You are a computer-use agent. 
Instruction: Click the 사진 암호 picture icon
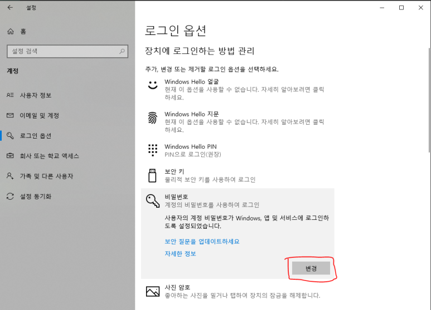(153, 291)
